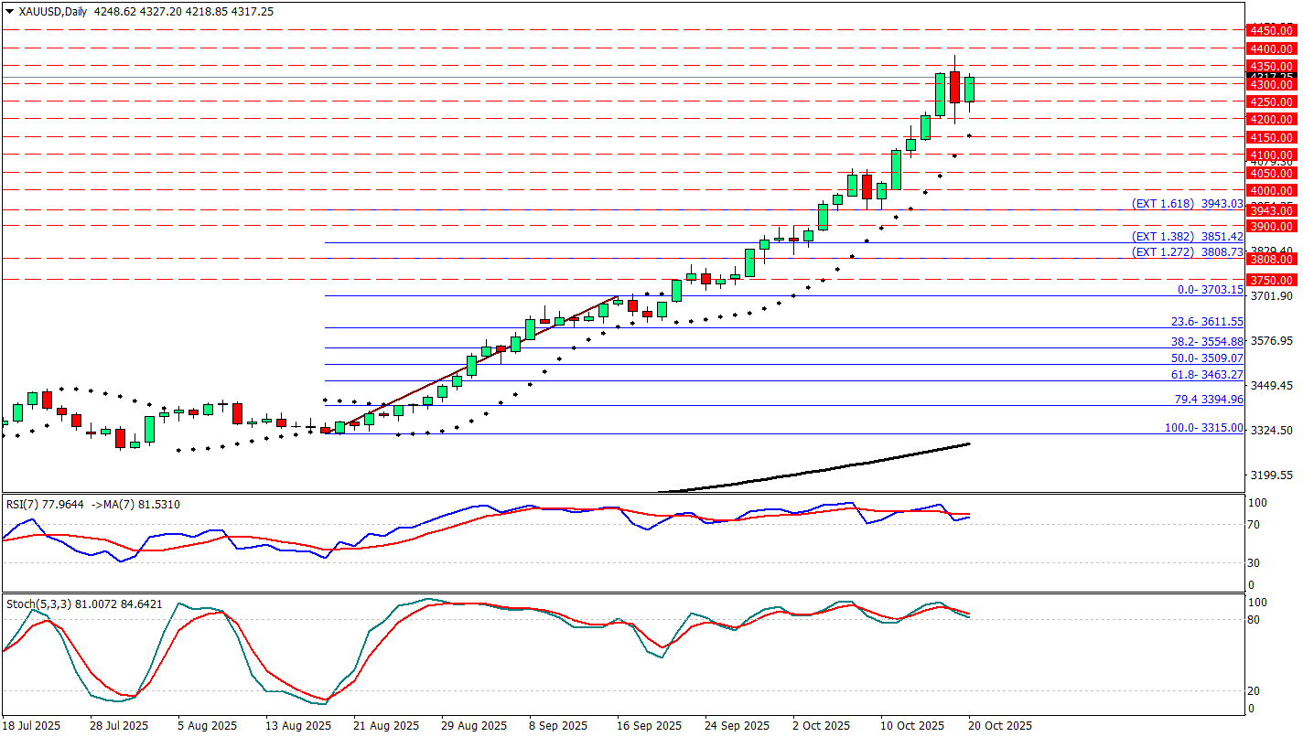This screenshot has height=737, width=1303.
Task: Select the 23.6 - 3611.55 retracement label
Action: click(1207, 322)
